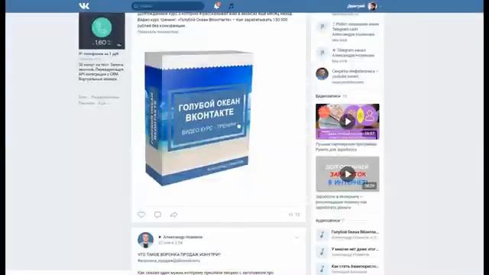Comment on the Голубой Океан post

coord(157,215)
